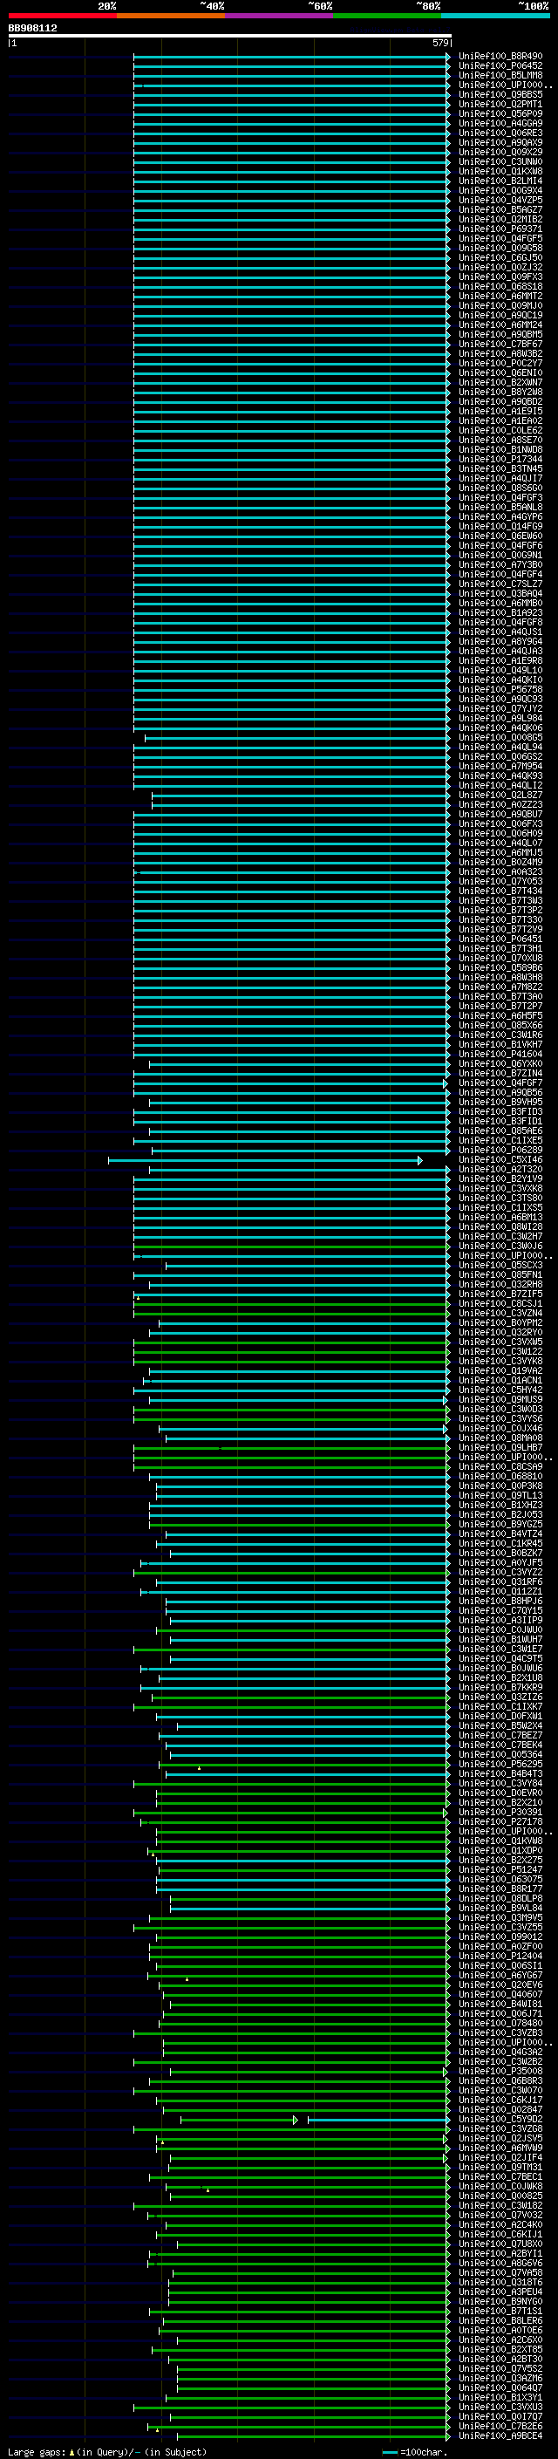
Task: Click the UniRef100_A7Y3B0 label
Action: [500, 564]
